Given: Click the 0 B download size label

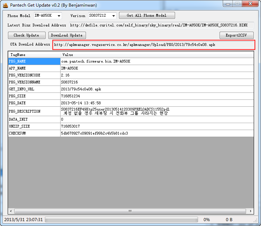Looking at the screenshot, I should (229, 220).
